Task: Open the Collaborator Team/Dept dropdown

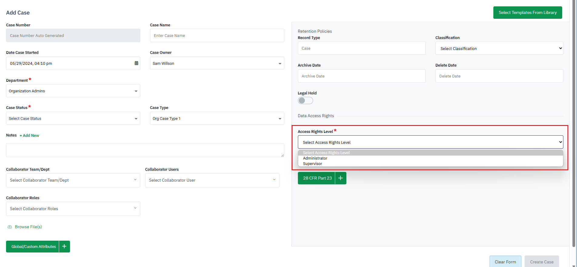Action: [73, 180]
